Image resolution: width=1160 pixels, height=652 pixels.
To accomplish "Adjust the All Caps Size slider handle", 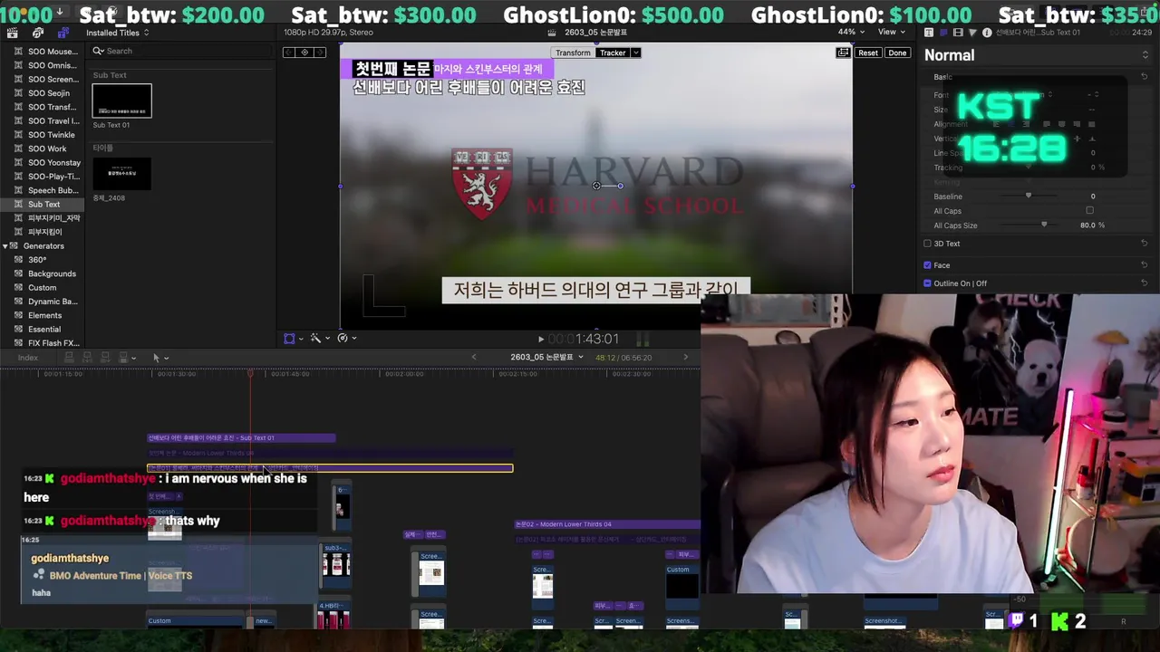I will tap(1044, 225).
